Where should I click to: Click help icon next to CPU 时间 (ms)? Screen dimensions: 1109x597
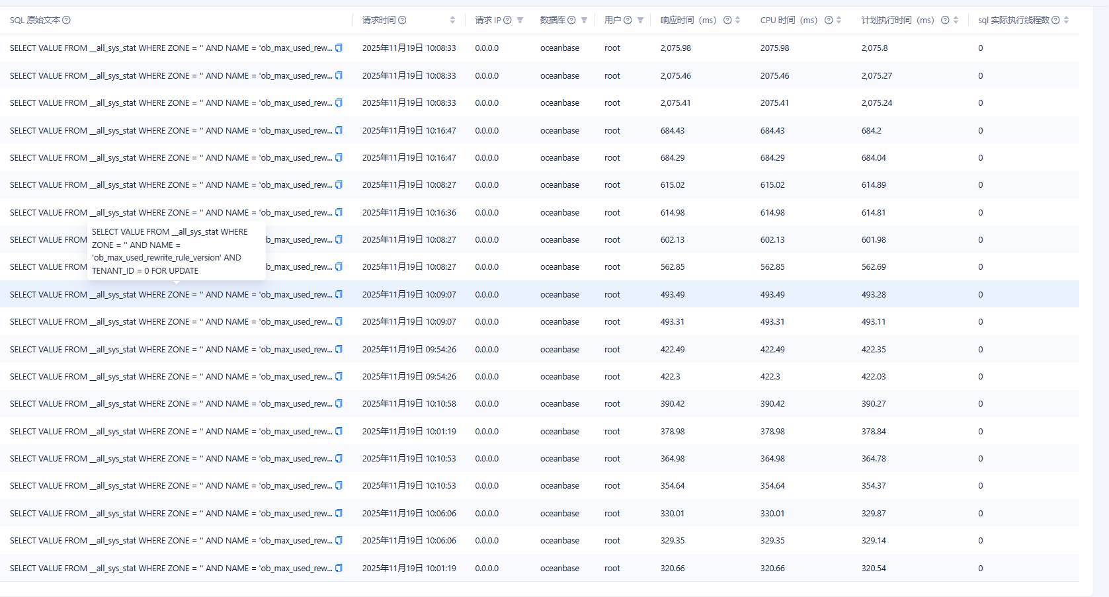coord(829,20)
